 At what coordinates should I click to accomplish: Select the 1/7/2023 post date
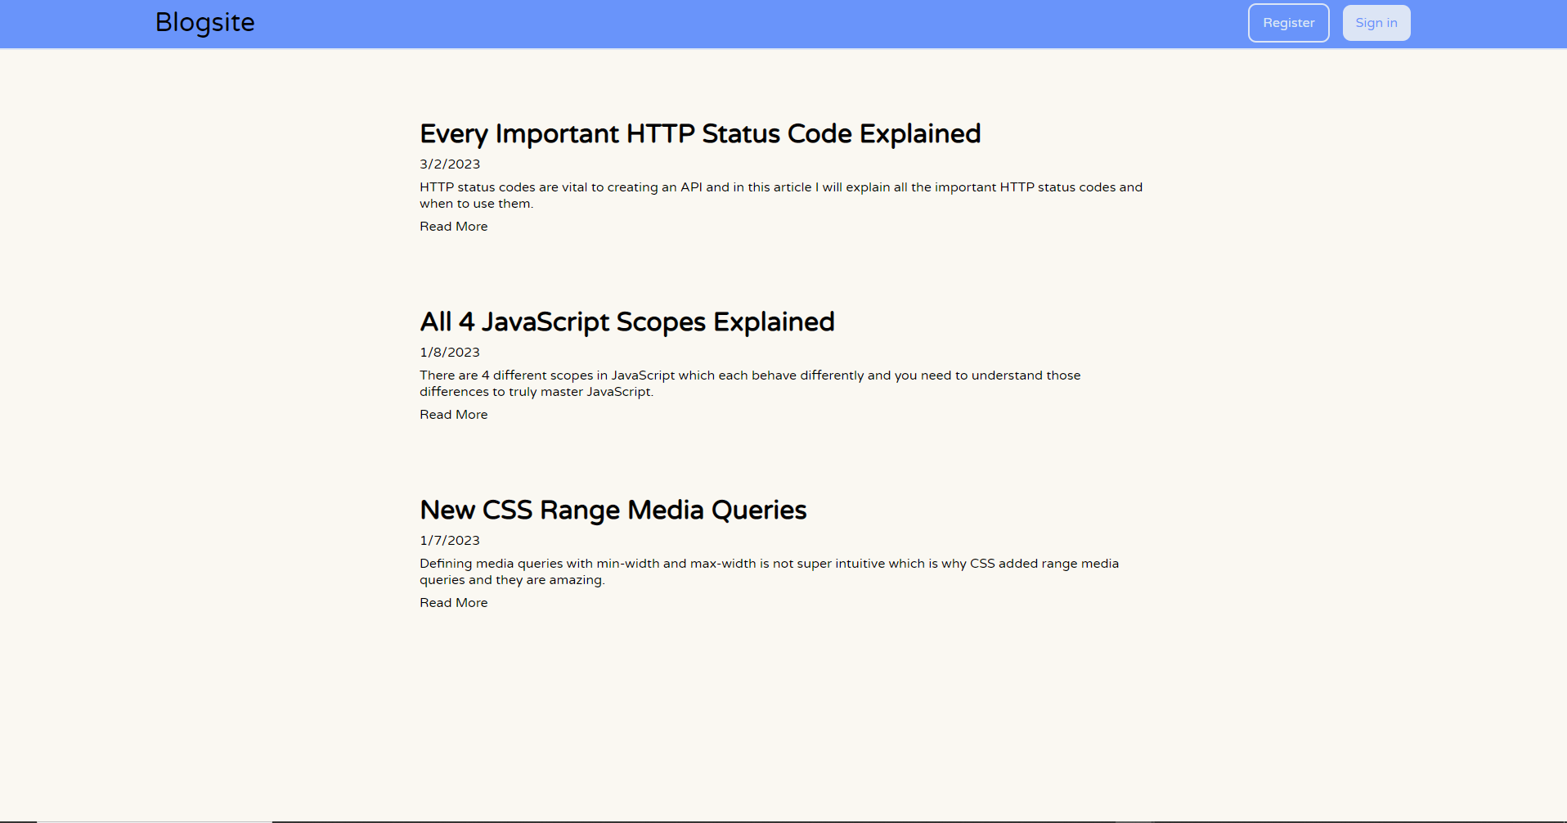(x=450, y=541)
